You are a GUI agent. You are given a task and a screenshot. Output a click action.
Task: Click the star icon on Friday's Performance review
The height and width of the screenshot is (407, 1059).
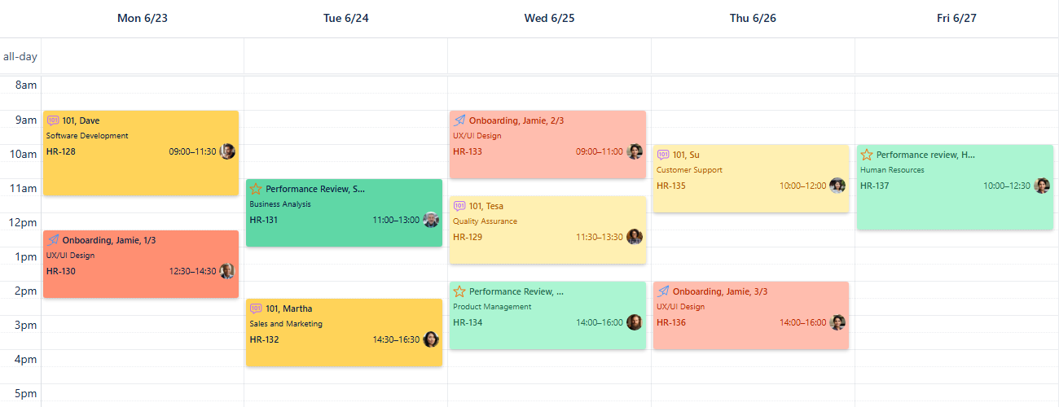point(867,155)
